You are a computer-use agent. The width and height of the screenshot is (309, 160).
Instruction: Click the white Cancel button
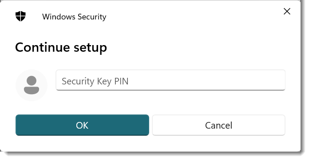pos(218,125)
